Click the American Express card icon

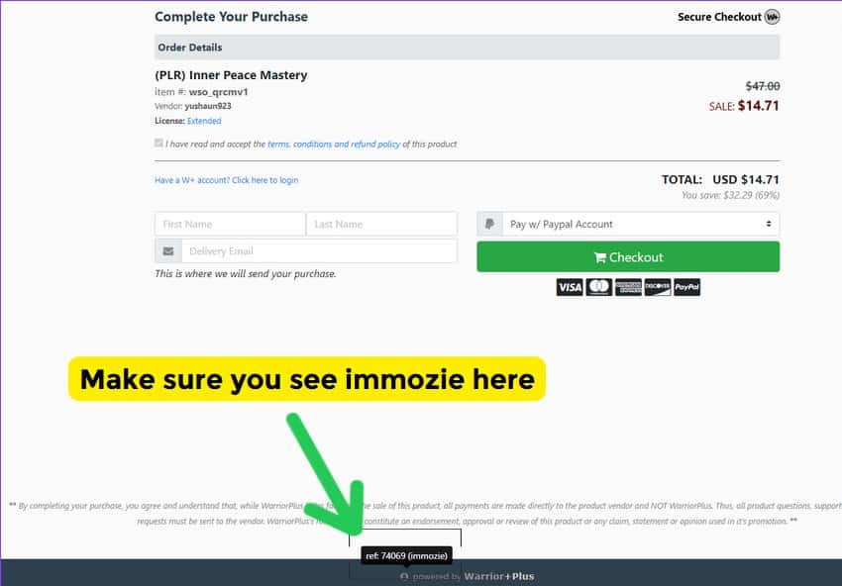pos(628,287)
